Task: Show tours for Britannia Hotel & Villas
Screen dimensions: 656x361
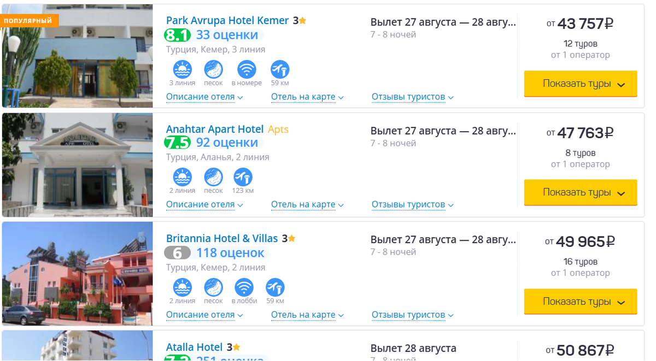Action: pos(581,301)
